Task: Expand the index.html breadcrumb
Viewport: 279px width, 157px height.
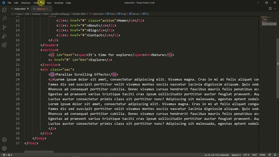Action: coord(96,14)
